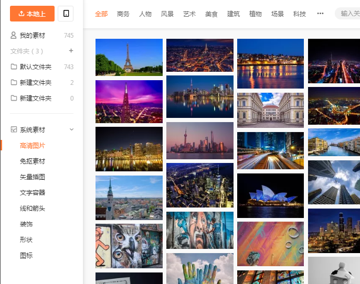Open 我的素材 with the person icon
This screenshot has height=284, width=360.
click(x=42, y=36)
